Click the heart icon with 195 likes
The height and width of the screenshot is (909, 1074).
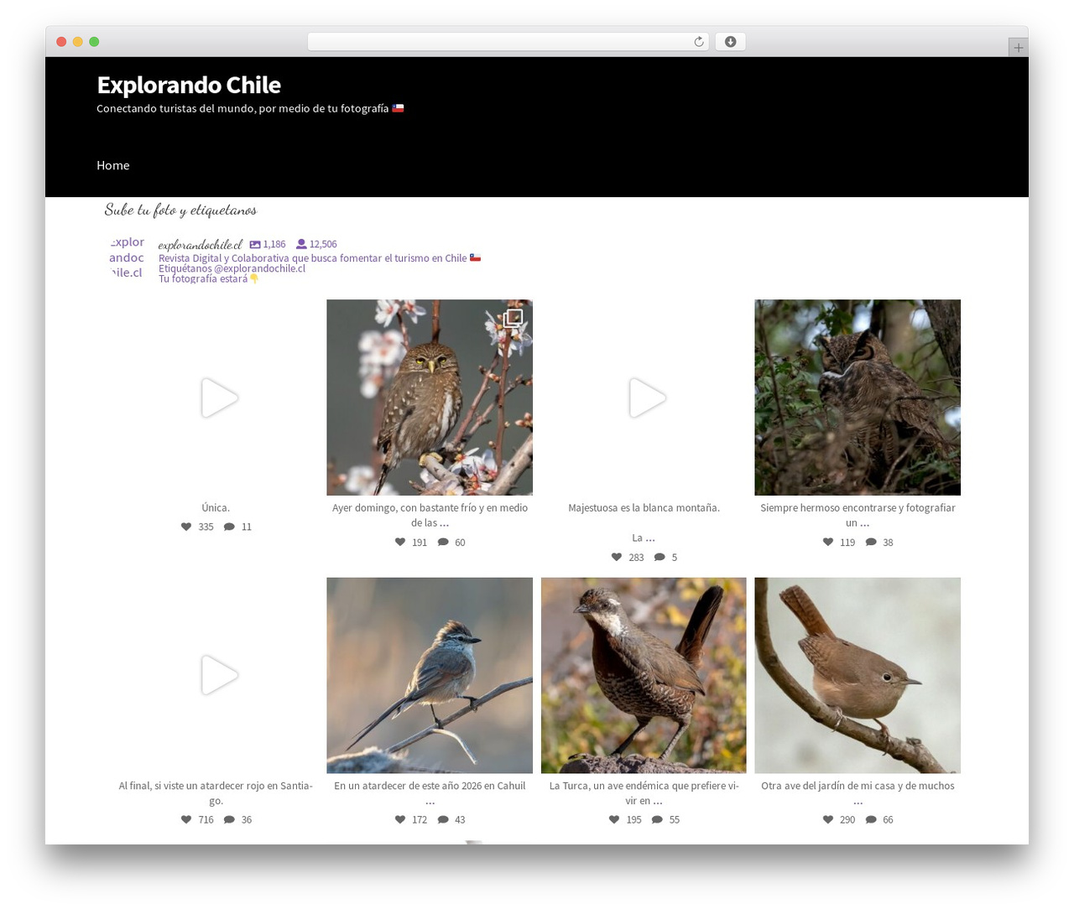click(614, 820)
